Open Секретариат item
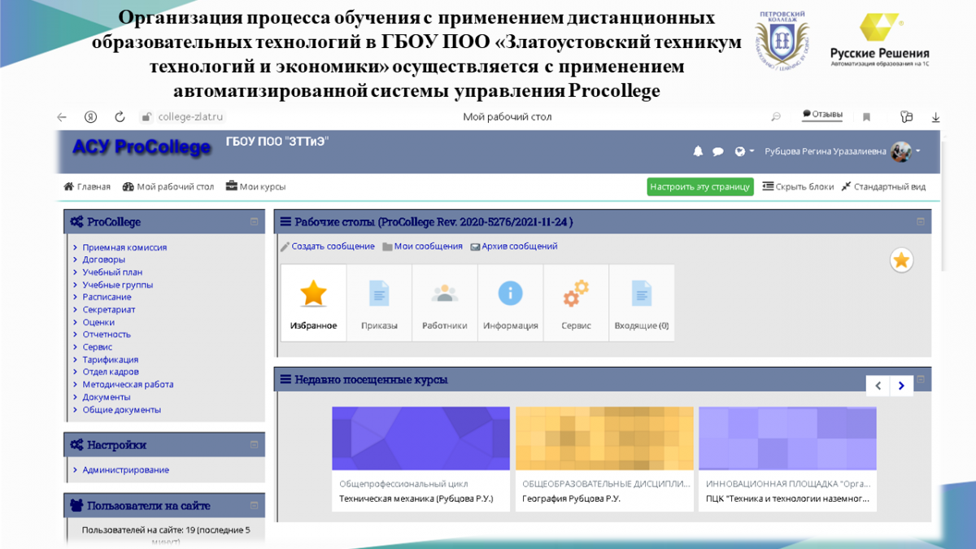 pyautogui.click(x=109, y=310)
